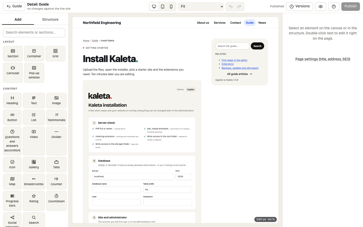Open the Extensions related link
This screenshot has height=227, width=363.
(x=228, y=64)
